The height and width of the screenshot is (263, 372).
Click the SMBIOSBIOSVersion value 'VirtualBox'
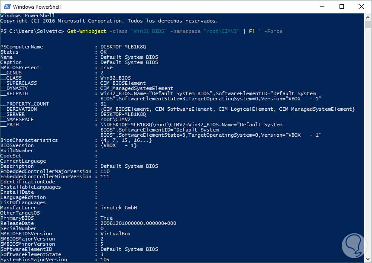point(116,234)
